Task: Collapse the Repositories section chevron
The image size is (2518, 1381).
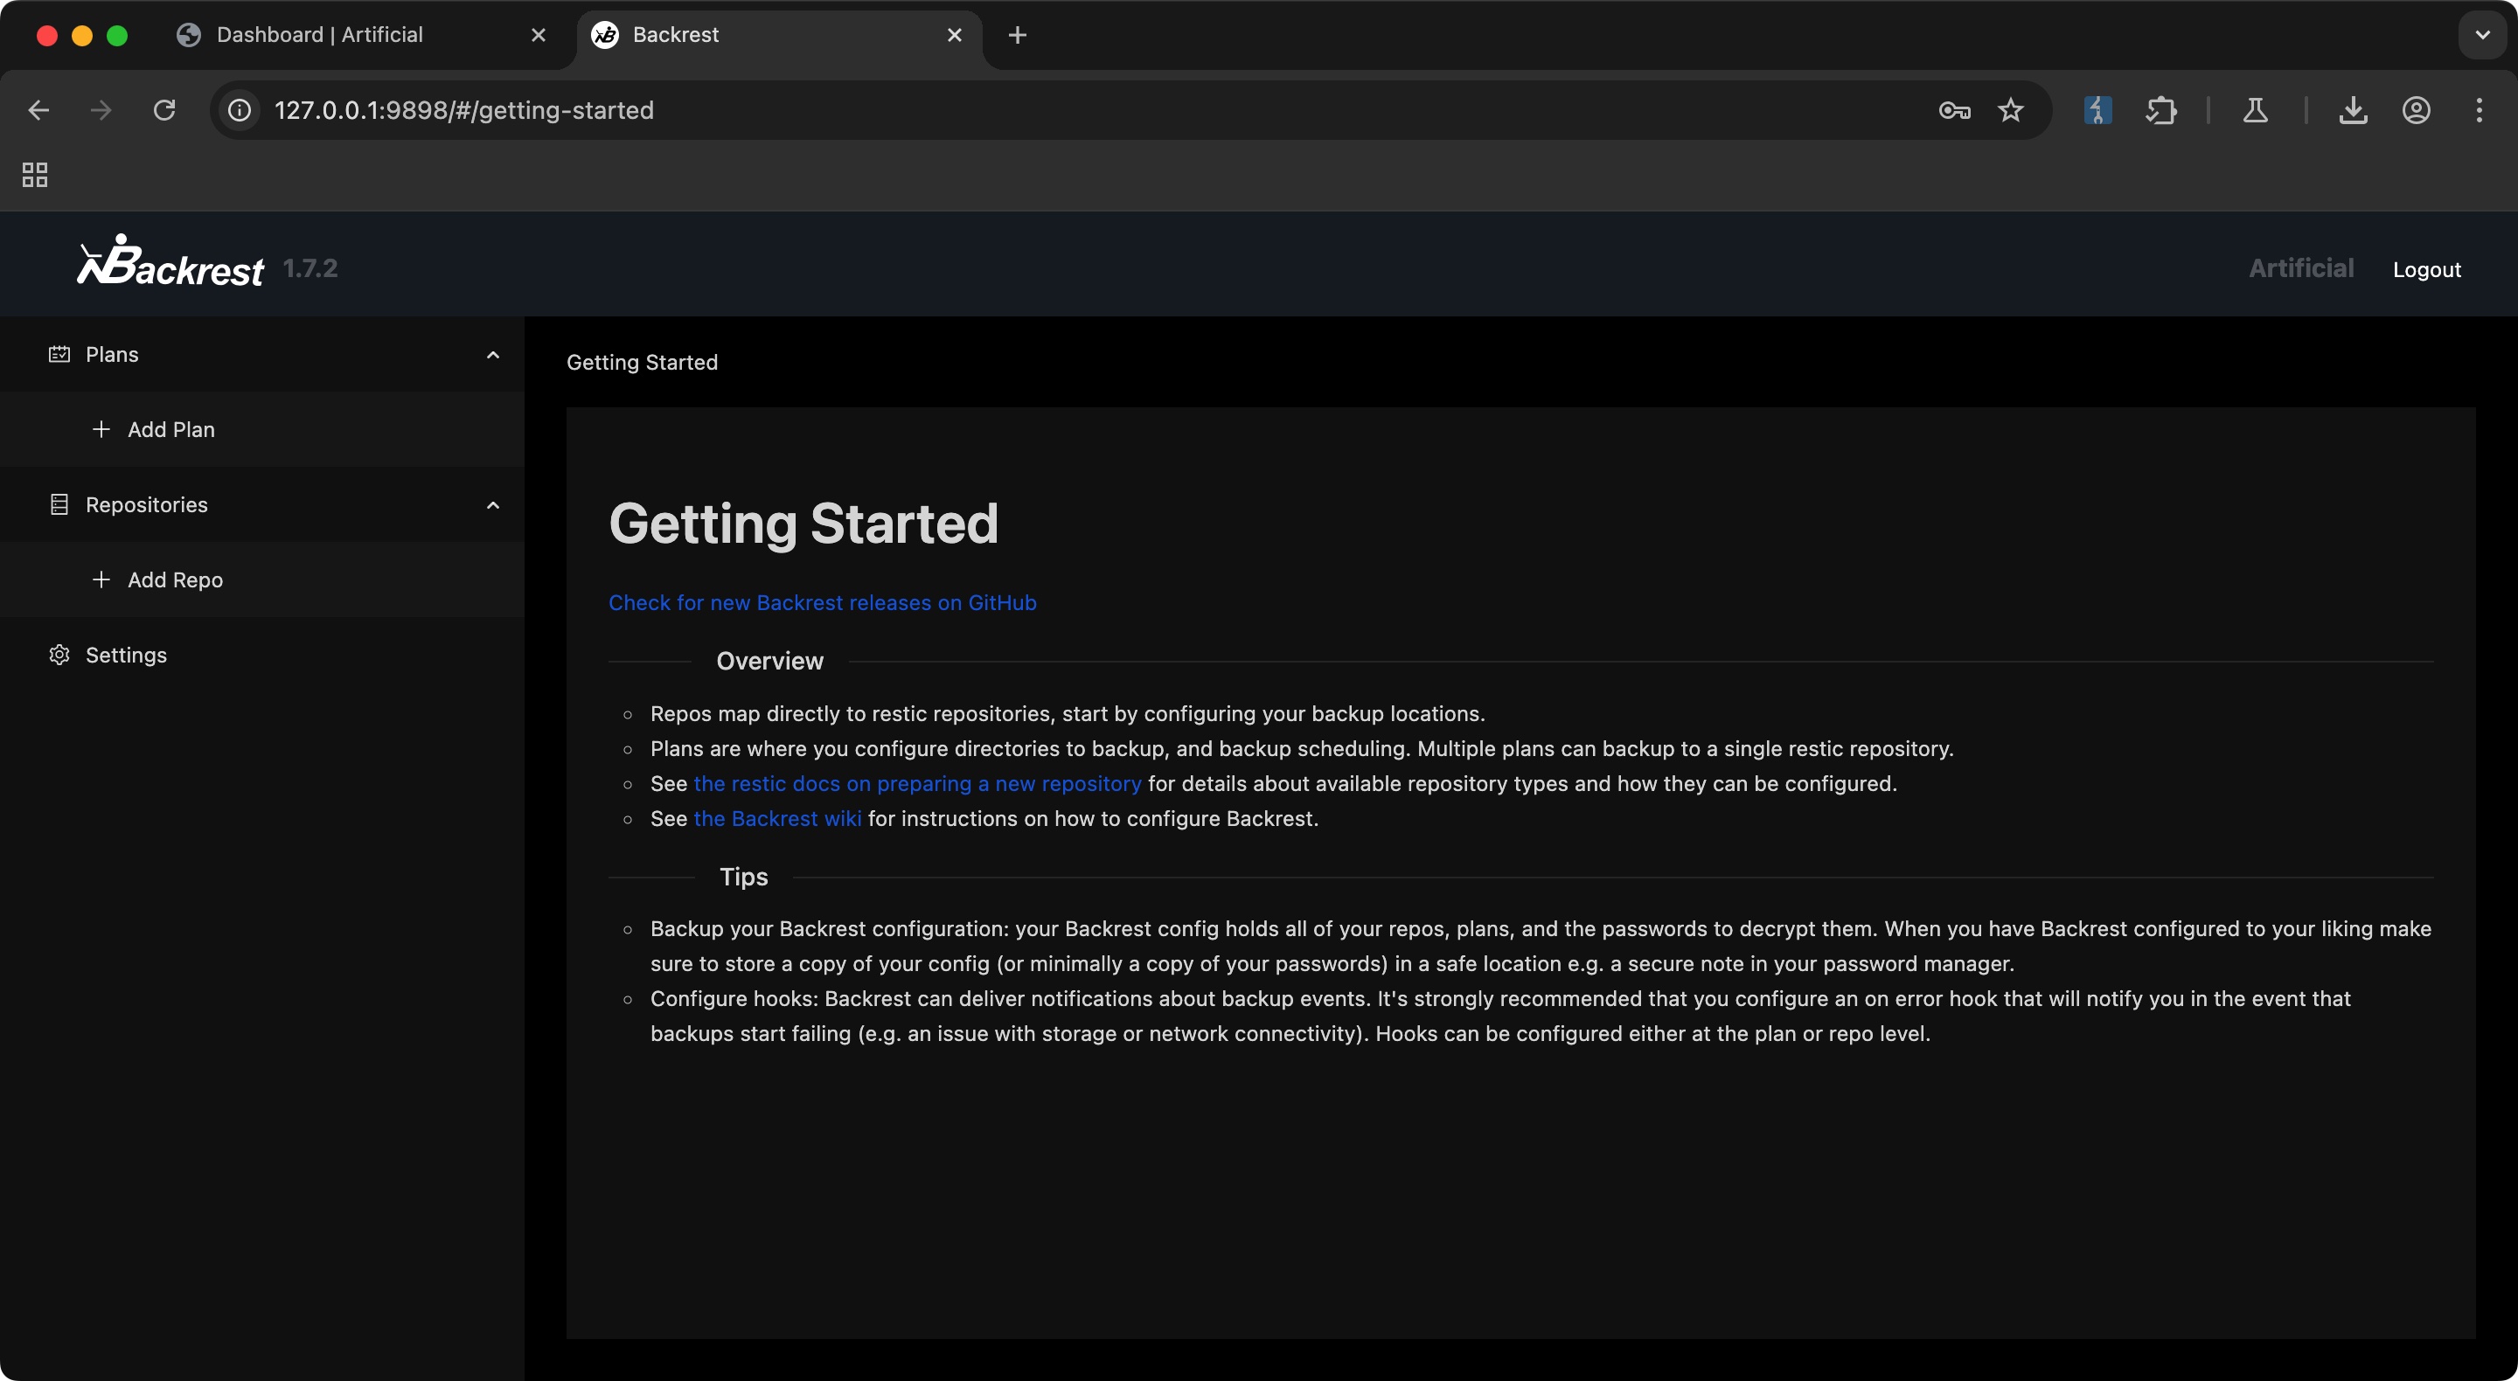Action: (x=492, y=505)
